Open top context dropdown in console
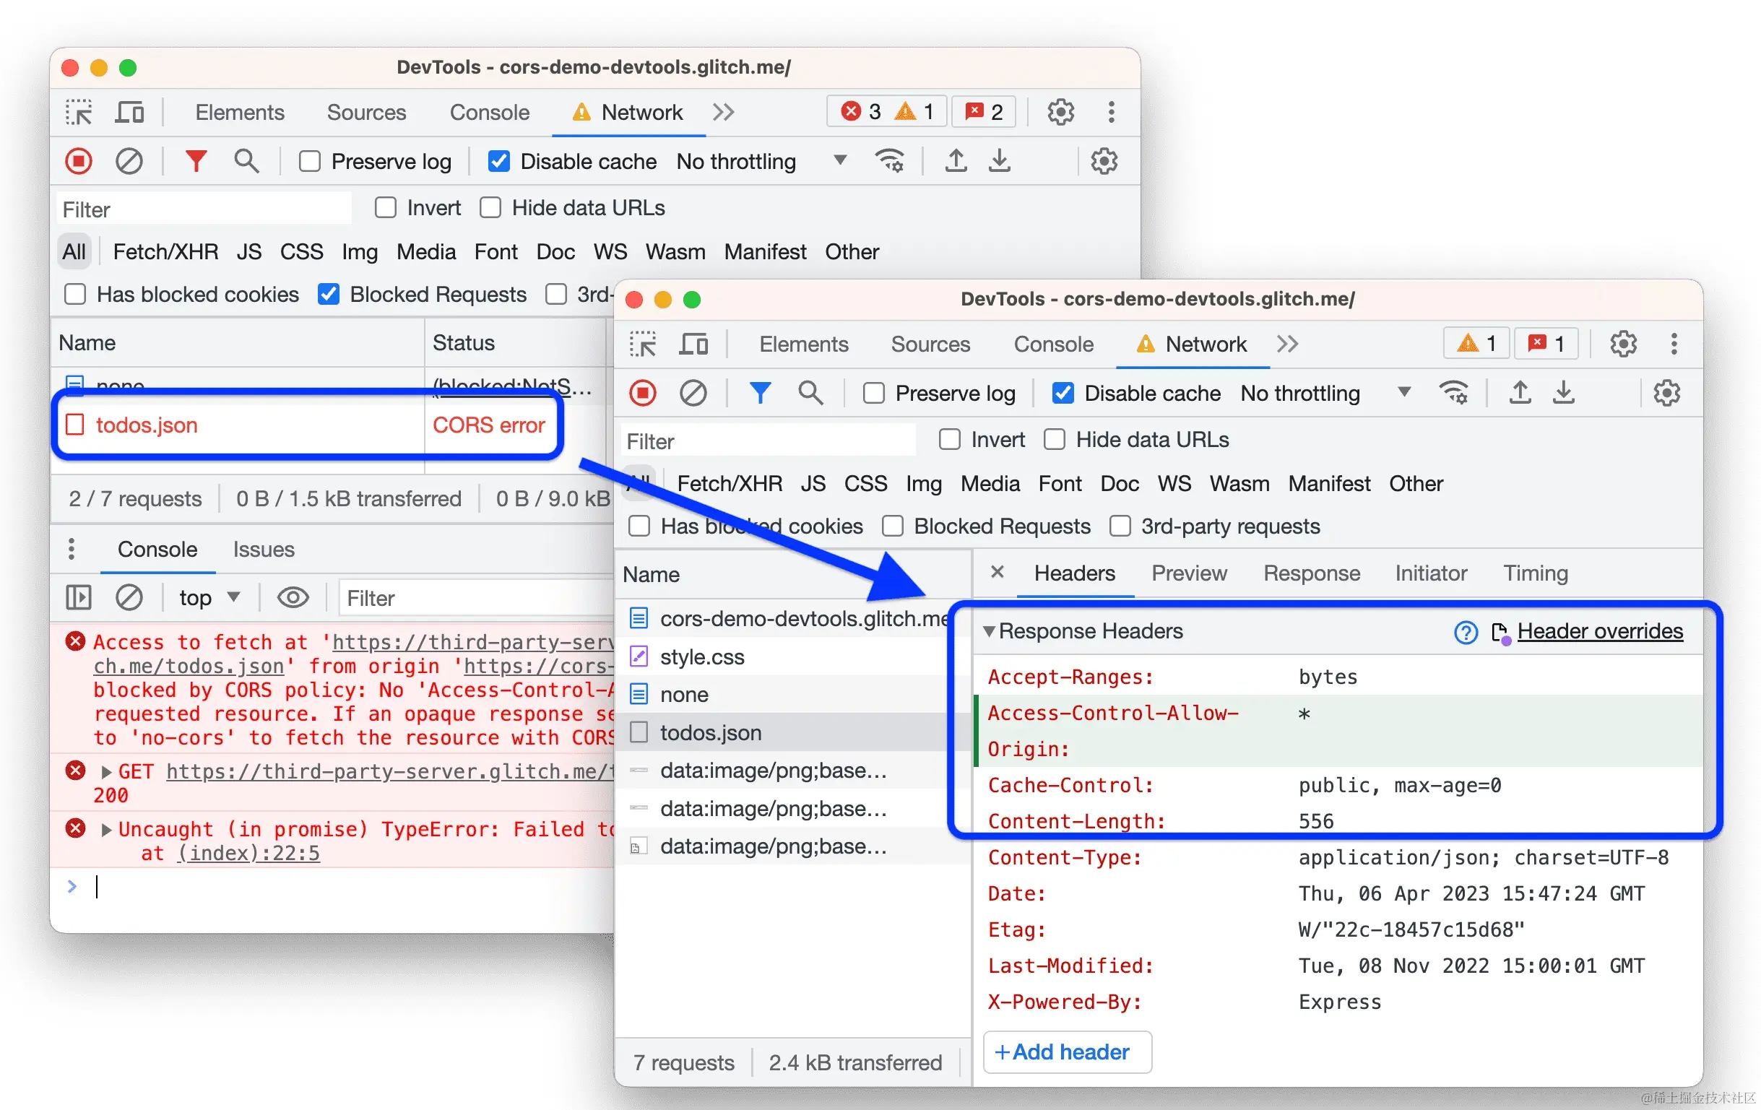The width and height of the screenshot is (1761, 1110). 209,598
